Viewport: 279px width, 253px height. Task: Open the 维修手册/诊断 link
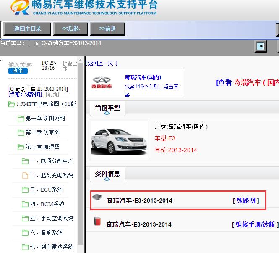click(255, 224)
